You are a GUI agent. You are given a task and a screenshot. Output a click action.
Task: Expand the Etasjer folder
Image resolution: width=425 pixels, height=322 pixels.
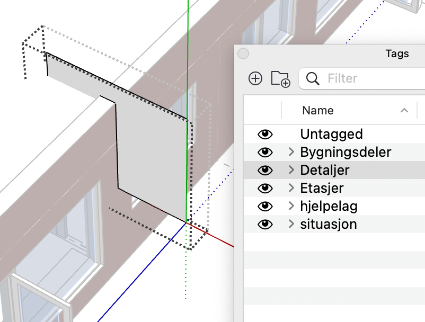291,187
